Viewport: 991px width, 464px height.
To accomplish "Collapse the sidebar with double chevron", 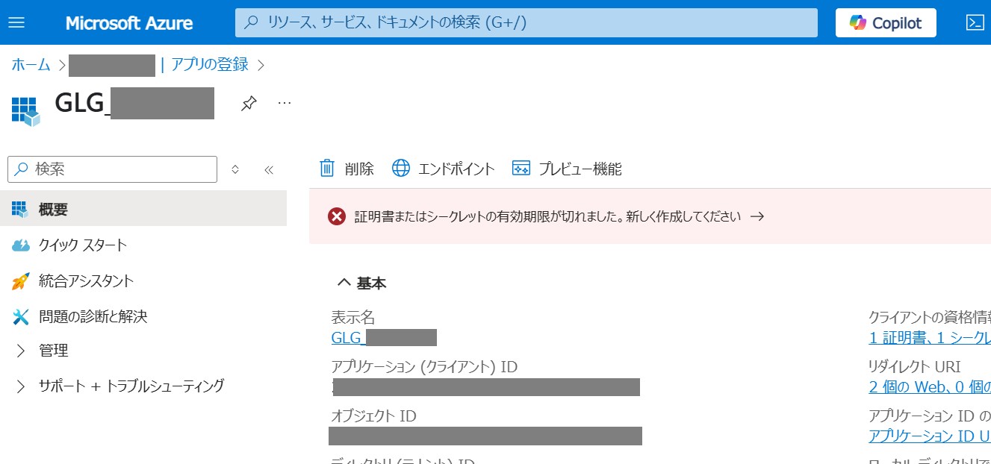I will pos(270,169).
